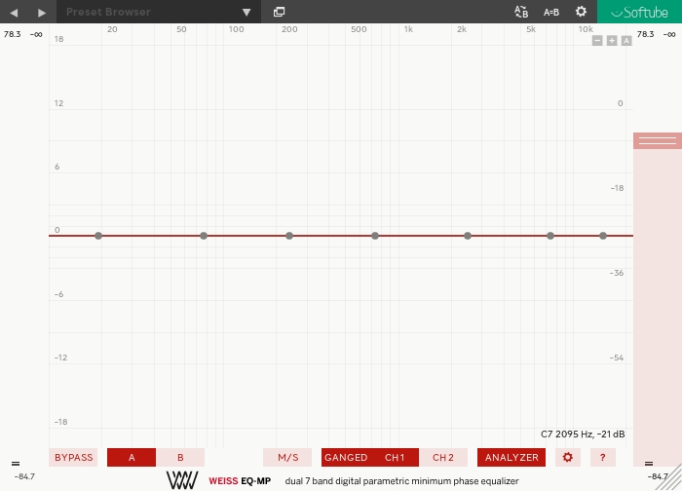The width and height of the screenshot is (682, 491).
Task: Go to the previous preset arrow
Action: 14,12
